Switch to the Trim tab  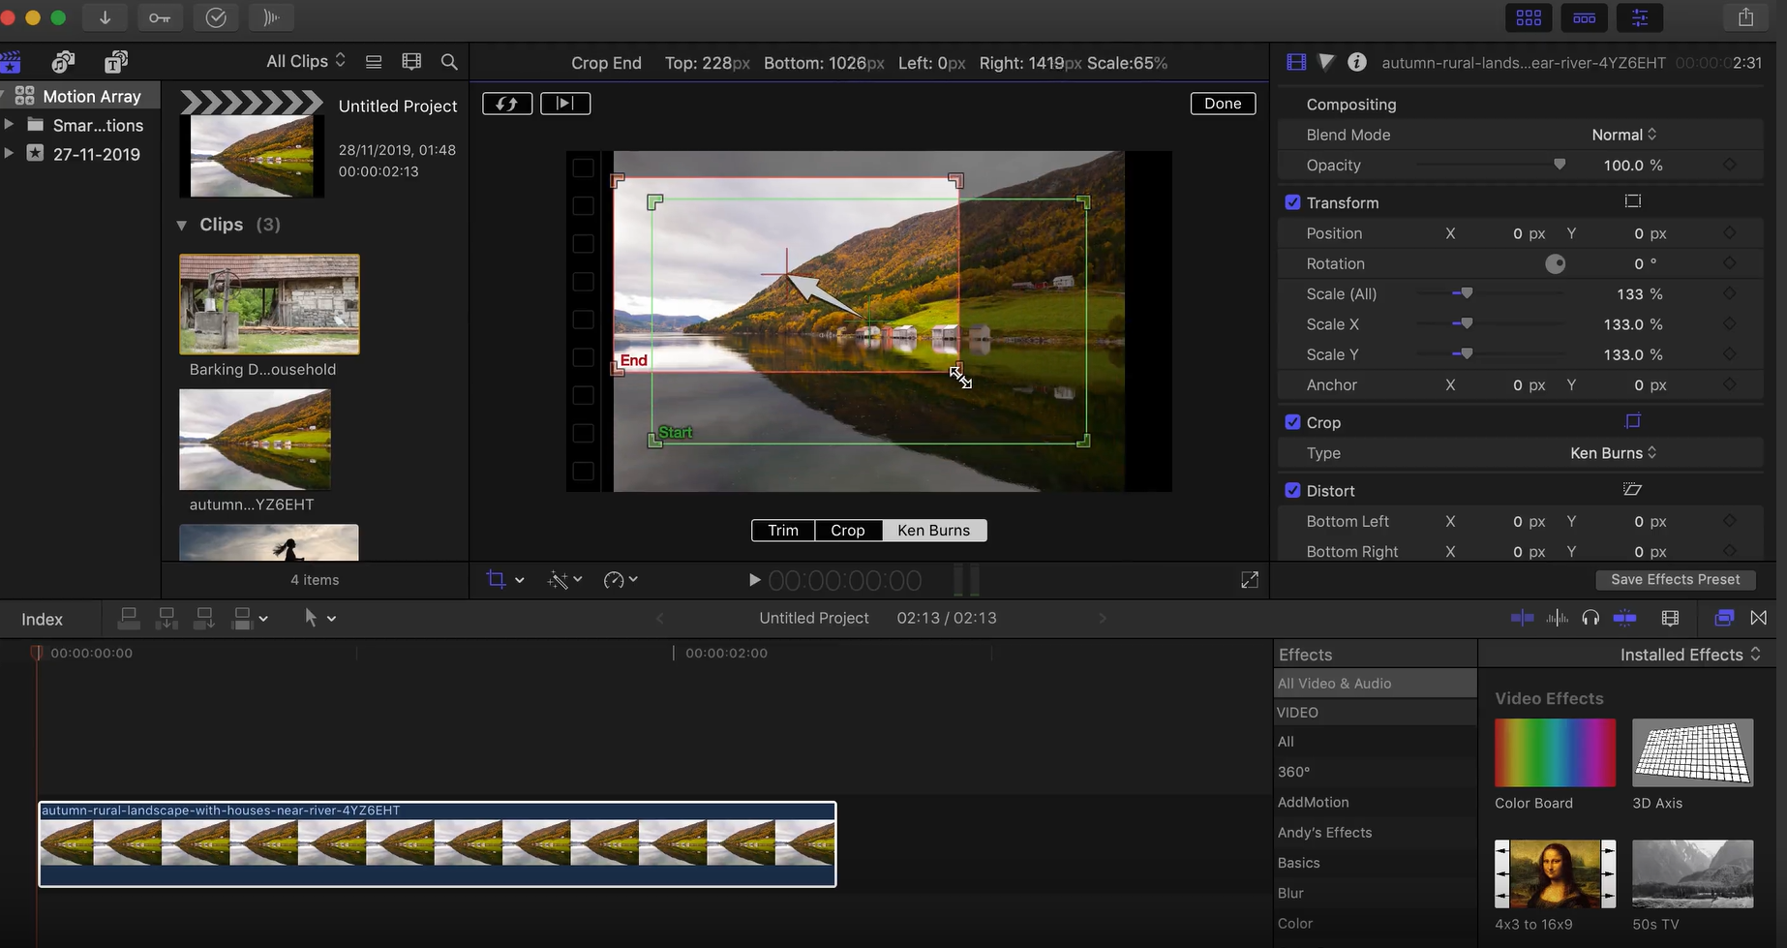pos(783,531)
